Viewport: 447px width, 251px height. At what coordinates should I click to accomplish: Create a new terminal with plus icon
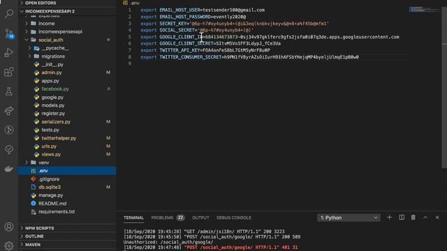point(390,218)
